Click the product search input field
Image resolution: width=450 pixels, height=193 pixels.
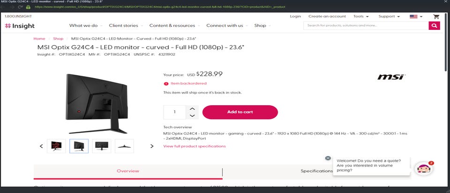[366, 26]
